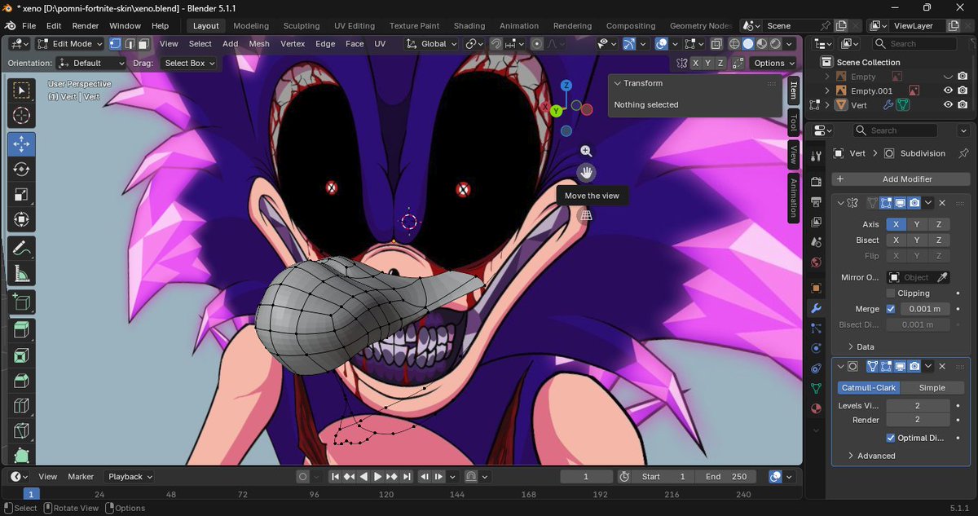The height and width of the screenshot is (516, 978).
Task: Open the Select Box drag dropdown
Action: point(189,63)
